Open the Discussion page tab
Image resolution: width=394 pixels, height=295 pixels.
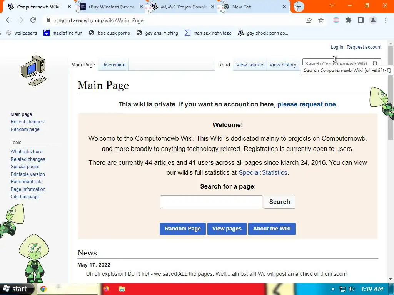click(x=114, y=65)
